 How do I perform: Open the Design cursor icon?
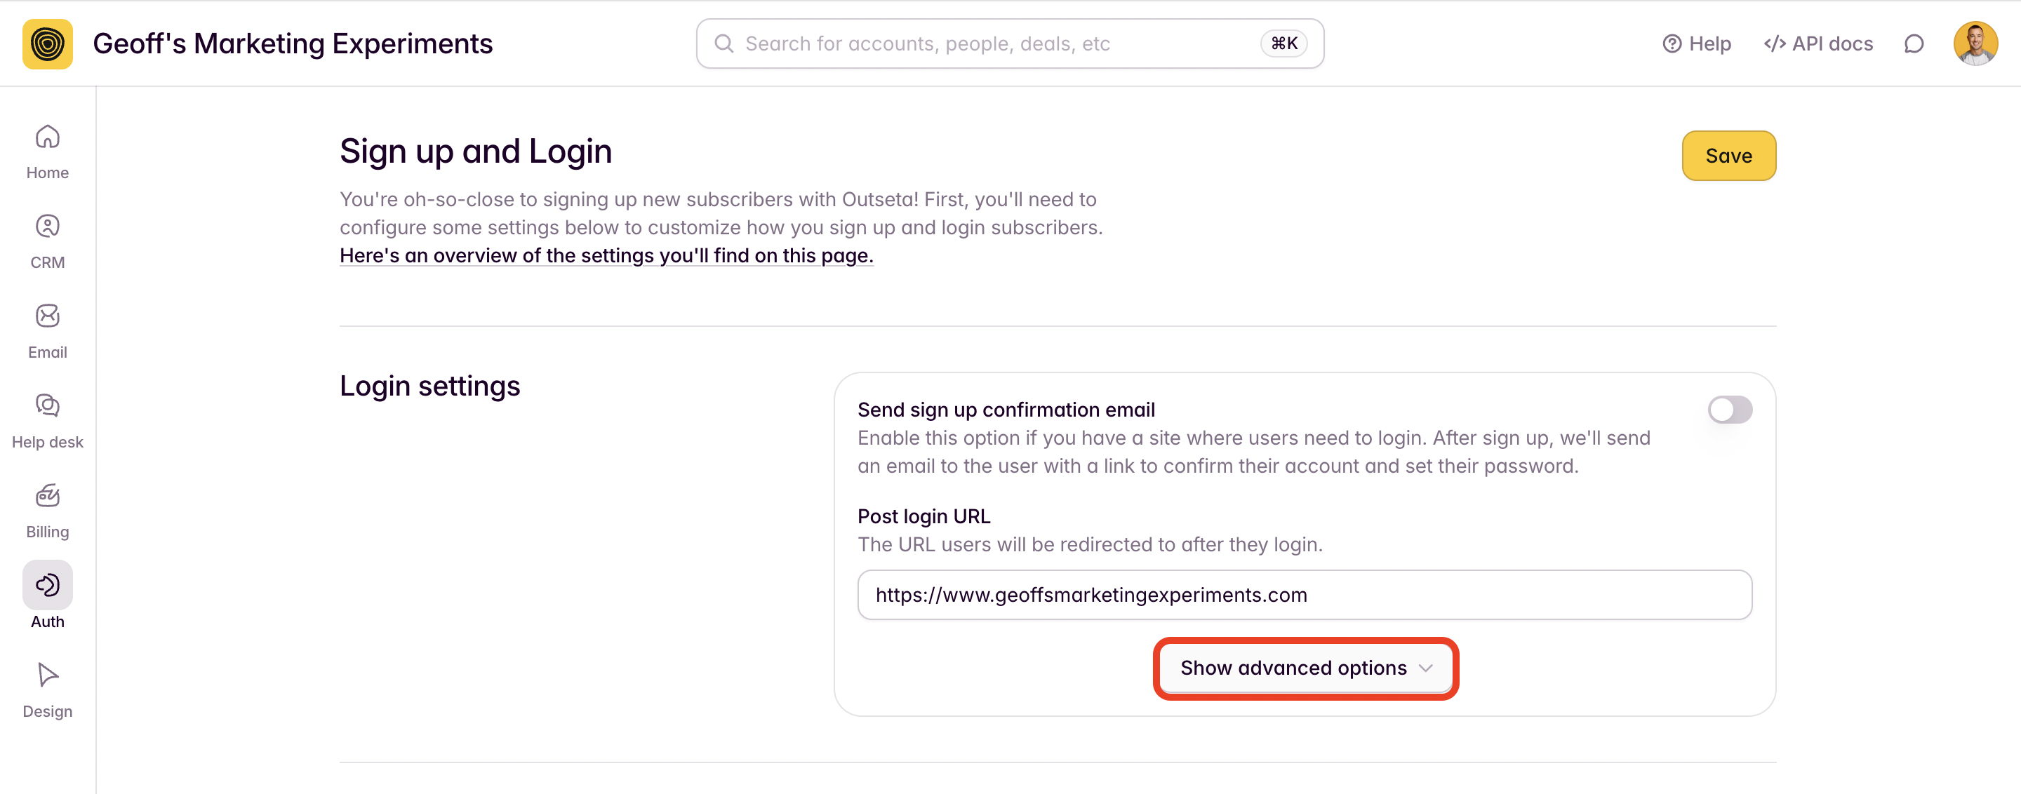point(47,675)
